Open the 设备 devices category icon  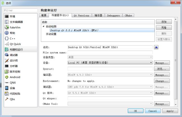[x=7, y=88]
